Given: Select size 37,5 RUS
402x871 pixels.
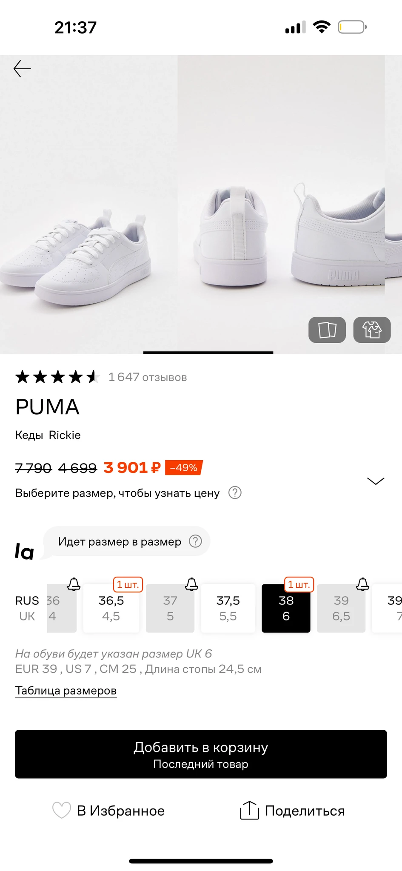Looking at the screenshot, I should click(228, 608).
